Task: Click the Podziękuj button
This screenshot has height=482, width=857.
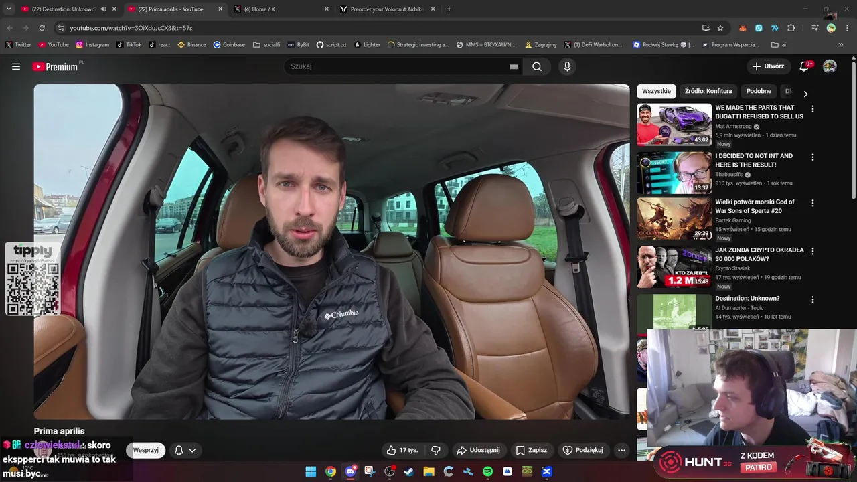Action: (x=583, y=450)
